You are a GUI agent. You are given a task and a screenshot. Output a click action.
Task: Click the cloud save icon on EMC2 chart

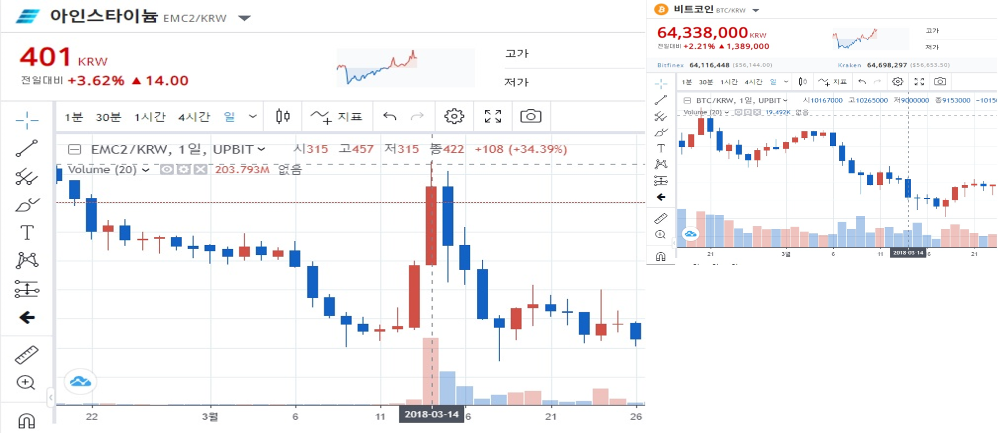click(80, 382)
